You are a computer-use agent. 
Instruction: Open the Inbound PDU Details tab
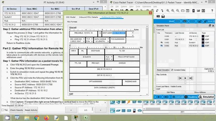88,17
